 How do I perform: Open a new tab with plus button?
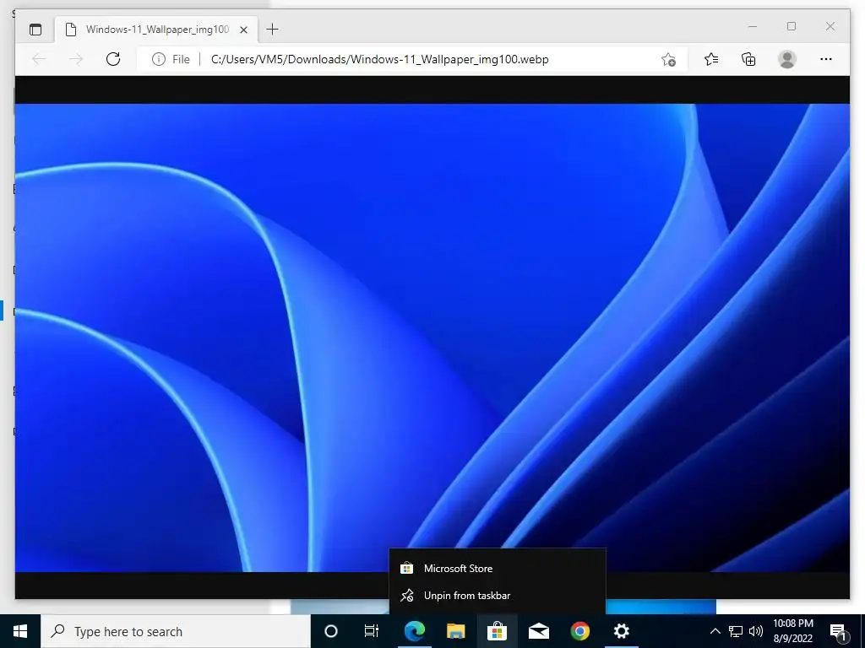[273, 30]
